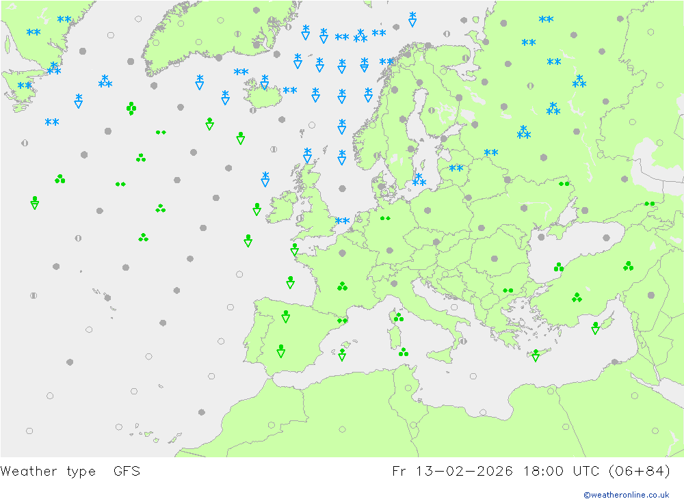Click the green shower symbol over Cyprus

click(596, 328)
